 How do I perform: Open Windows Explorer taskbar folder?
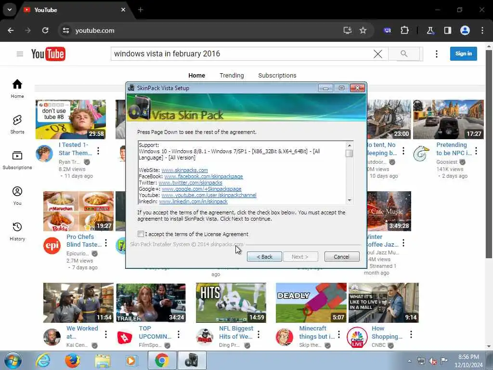(103, 360)
